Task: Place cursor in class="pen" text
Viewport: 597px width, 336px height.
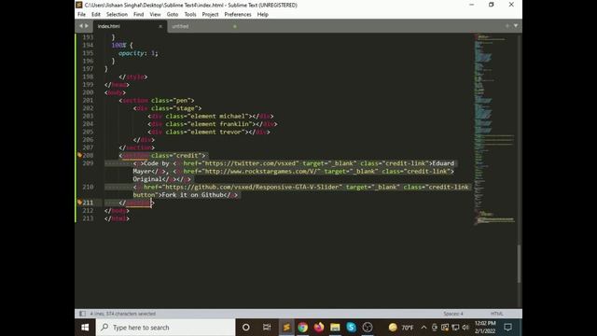Action: (171, 100)
